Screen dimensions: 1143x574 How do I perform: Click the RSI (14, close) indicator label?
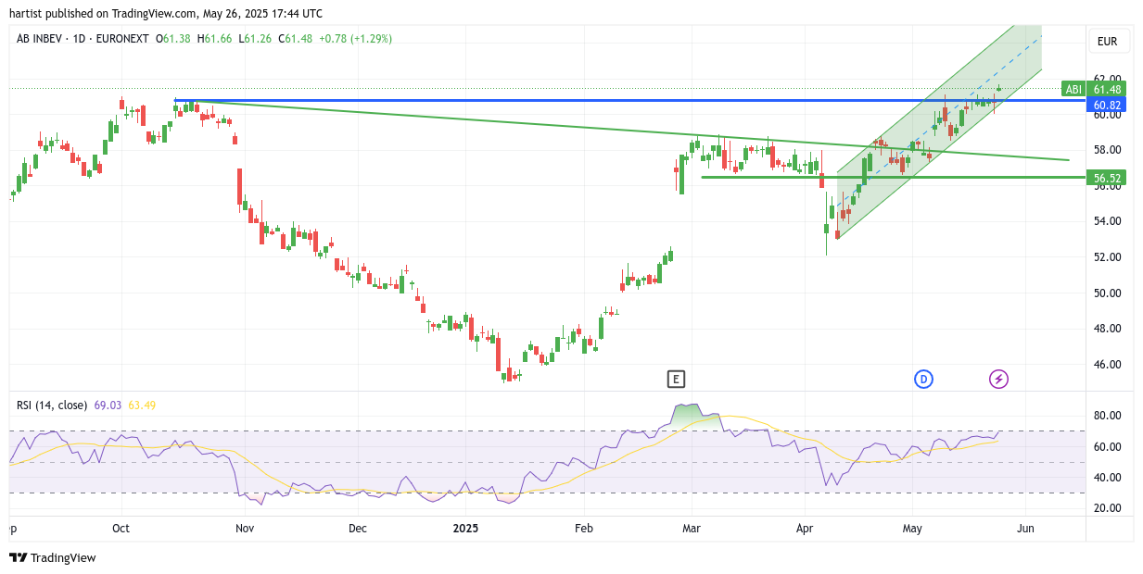click(x=52, y=405)
